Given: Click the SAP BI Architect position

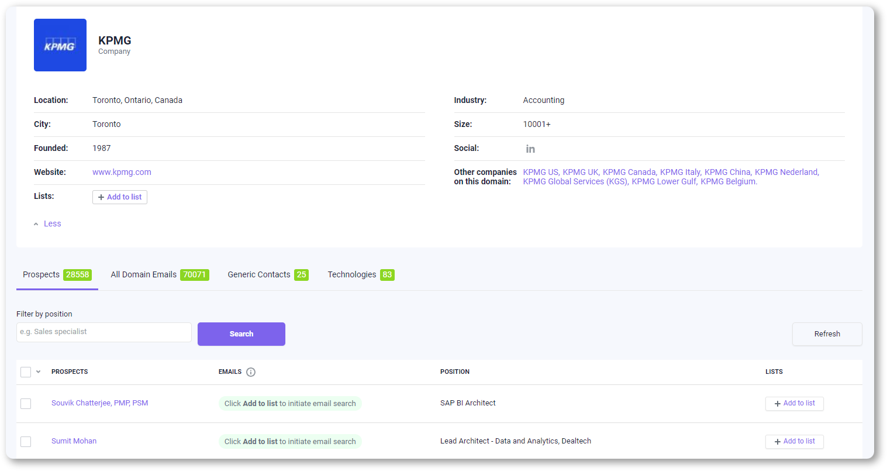Looking at the screenshot, I should (468, 403).
